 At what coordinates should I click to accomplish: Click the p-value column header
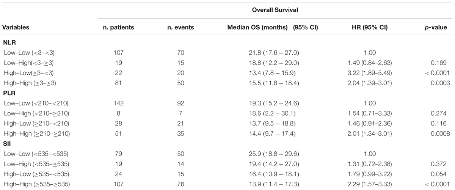[x=436, y=28]
